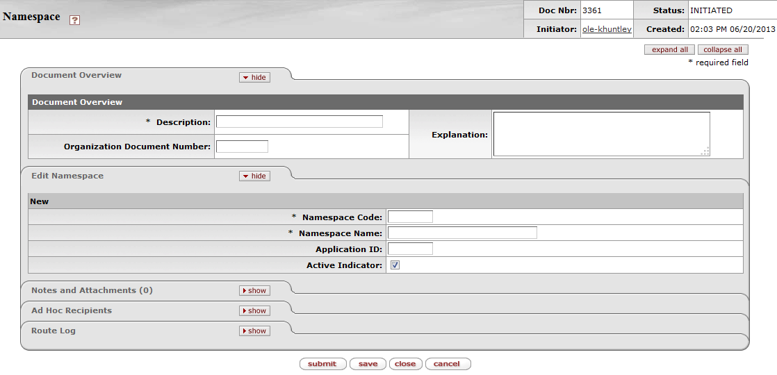
Task: Hide the Edit Namespace section
Action: point(254,176)
